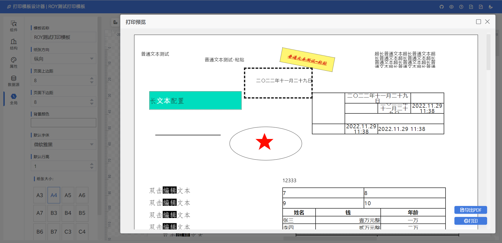Select C4 paper size
The height and width of the screenshot is (243, 502).
point(82,232)
